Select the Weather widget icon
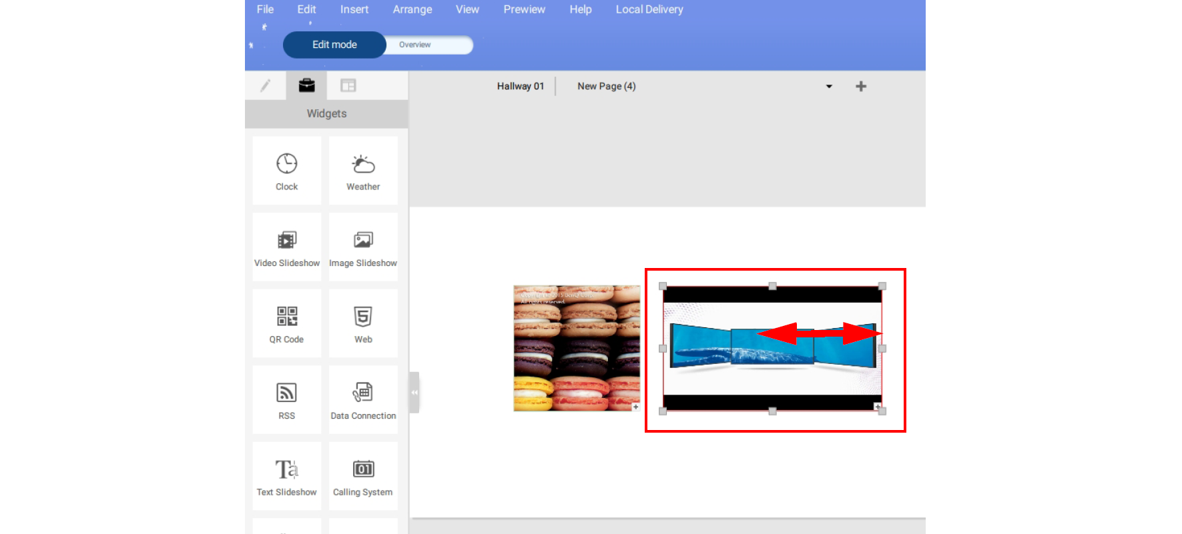Image resolution: width=1182 pixels, height=534 pixels. 363,171
